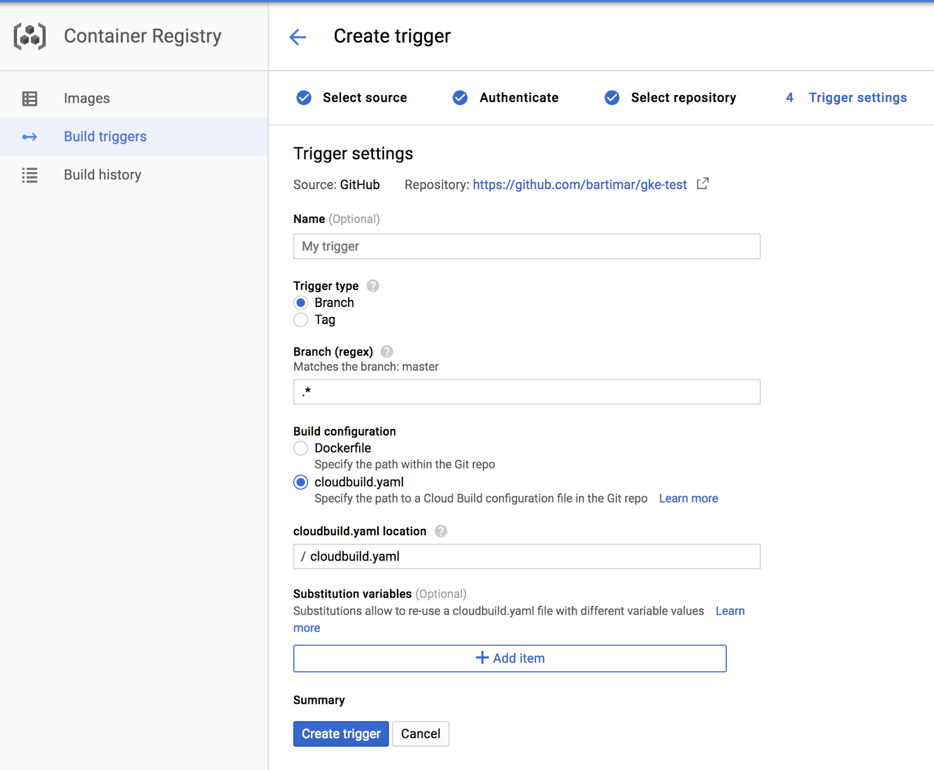Click the Container Registry logo icon
The width and height of the screenshot is (934, 770).
click(x=30, y=36)
